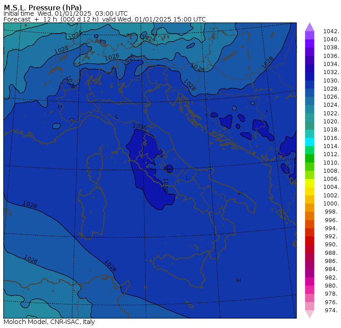Image resolution: width=341 pixels, height=328 pixels.
Task: Click the violet legend swatch between 1038 and 1040
Action: pyautogui.click(x=310, y=43)
